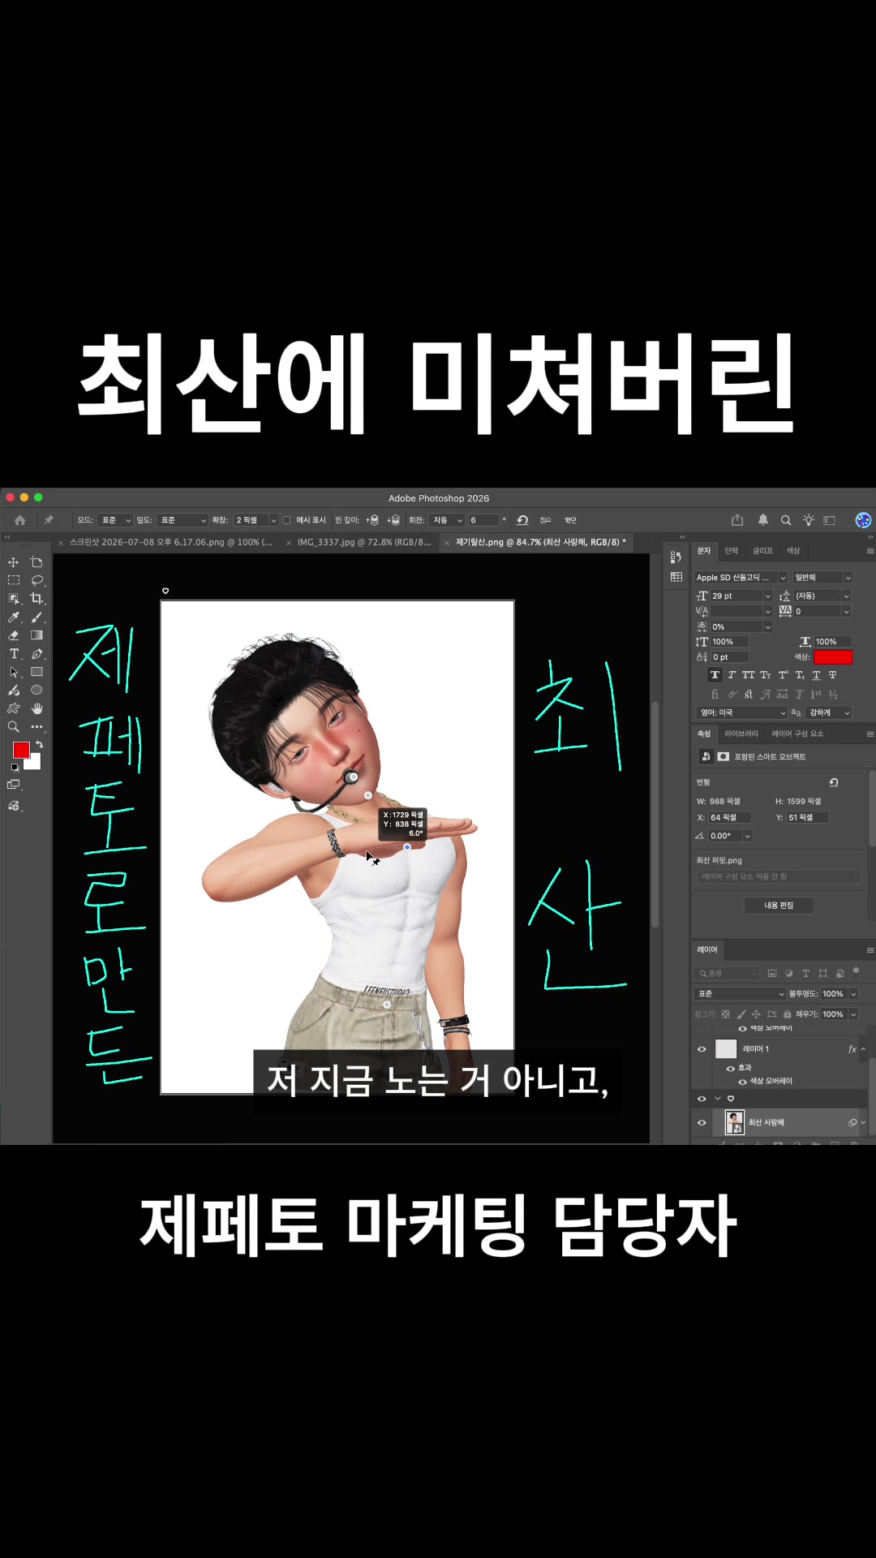Viewport: 876px width, 1558px height.
Task: Toggle visibility of 레이어 1
Action: click(702, 1049)
